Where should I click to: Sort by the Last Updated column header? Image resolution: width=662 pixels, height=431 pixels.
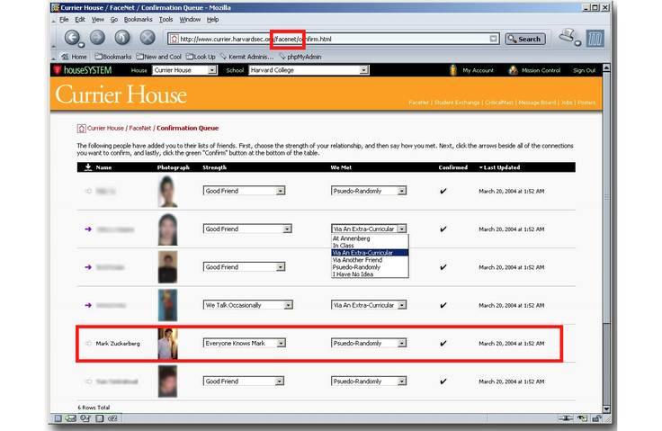click(502, 167)
